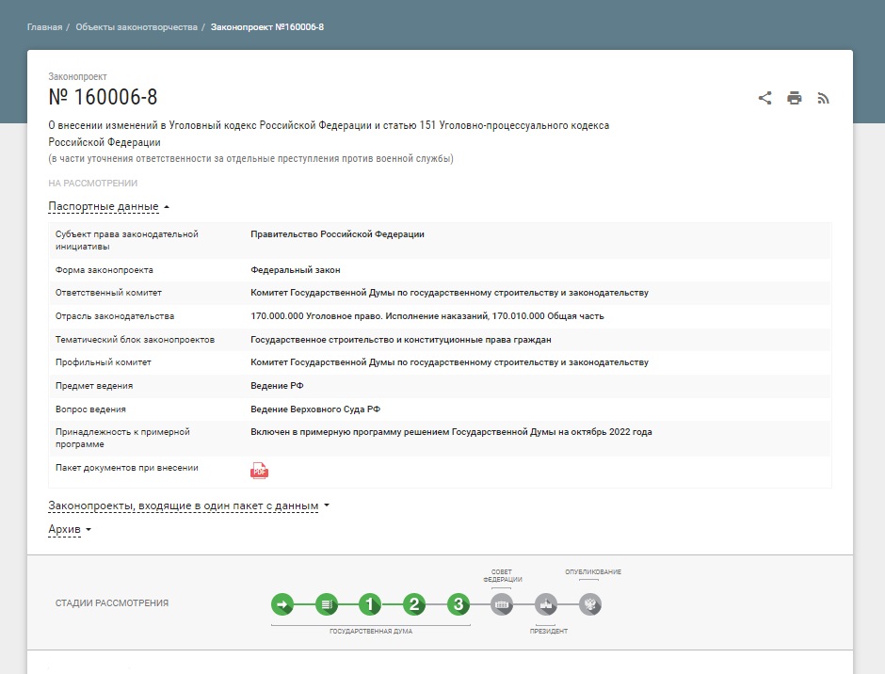Collapse the 'Паспортные данные' section
885x674 pixels.
[x=108, y=206]
